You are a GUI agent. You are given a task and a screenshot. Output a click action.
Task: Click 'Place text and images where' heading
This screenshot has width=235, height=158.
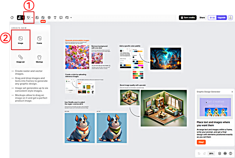[x=213, y=122]
